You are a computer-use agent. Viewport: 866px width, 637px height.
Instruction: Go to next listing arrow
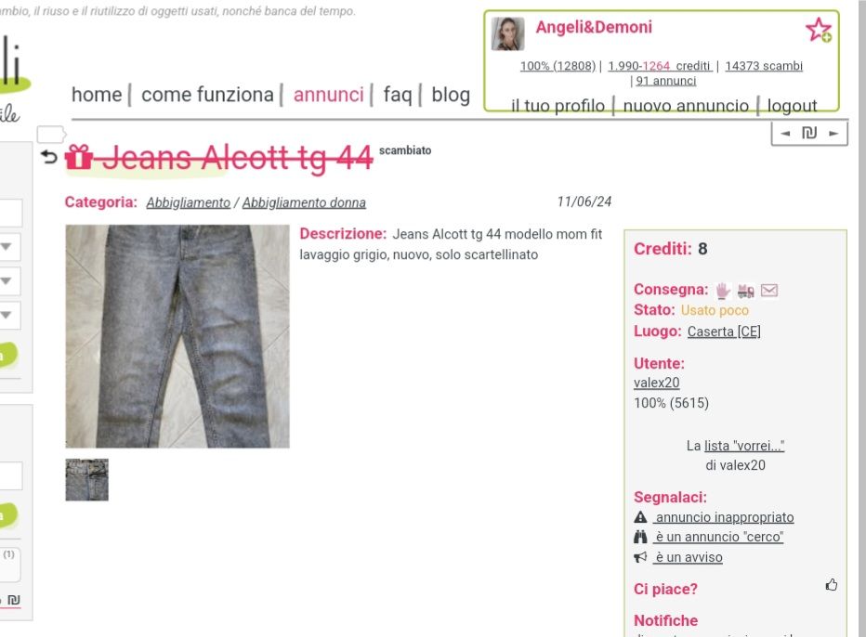(834, 133)
